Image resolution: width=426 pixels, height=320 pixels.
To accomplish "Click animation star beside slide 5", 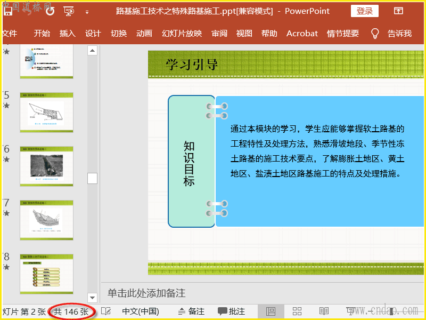I will coord(6,105).
